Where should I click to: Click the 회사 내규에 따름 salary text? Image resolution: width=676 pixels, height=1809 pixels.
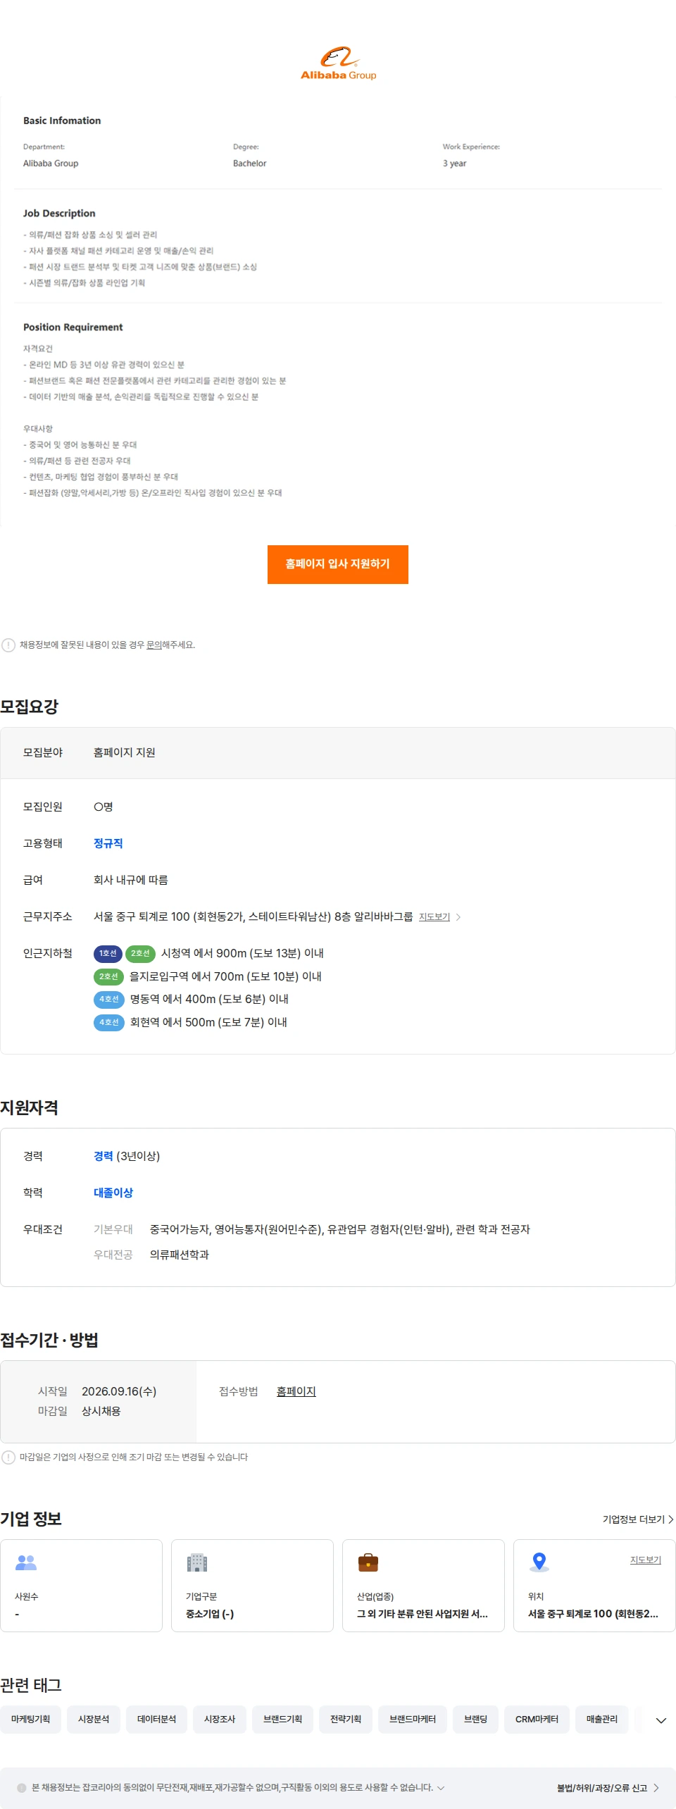click(131, 881)
